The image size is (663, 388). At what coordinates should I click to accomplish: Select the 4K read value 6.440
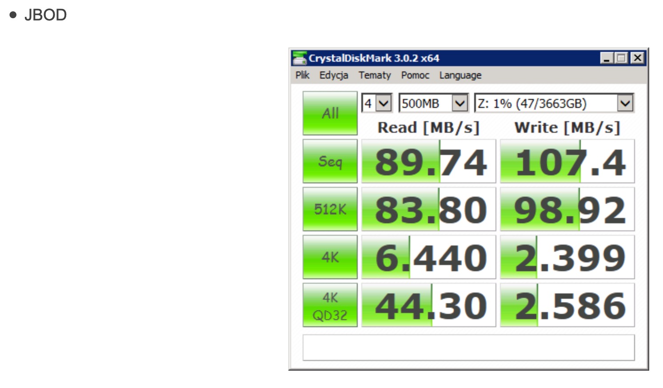(428, 257)
